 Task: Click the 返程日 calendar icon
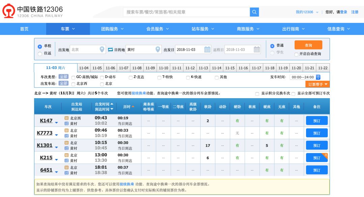coord(256,49)
